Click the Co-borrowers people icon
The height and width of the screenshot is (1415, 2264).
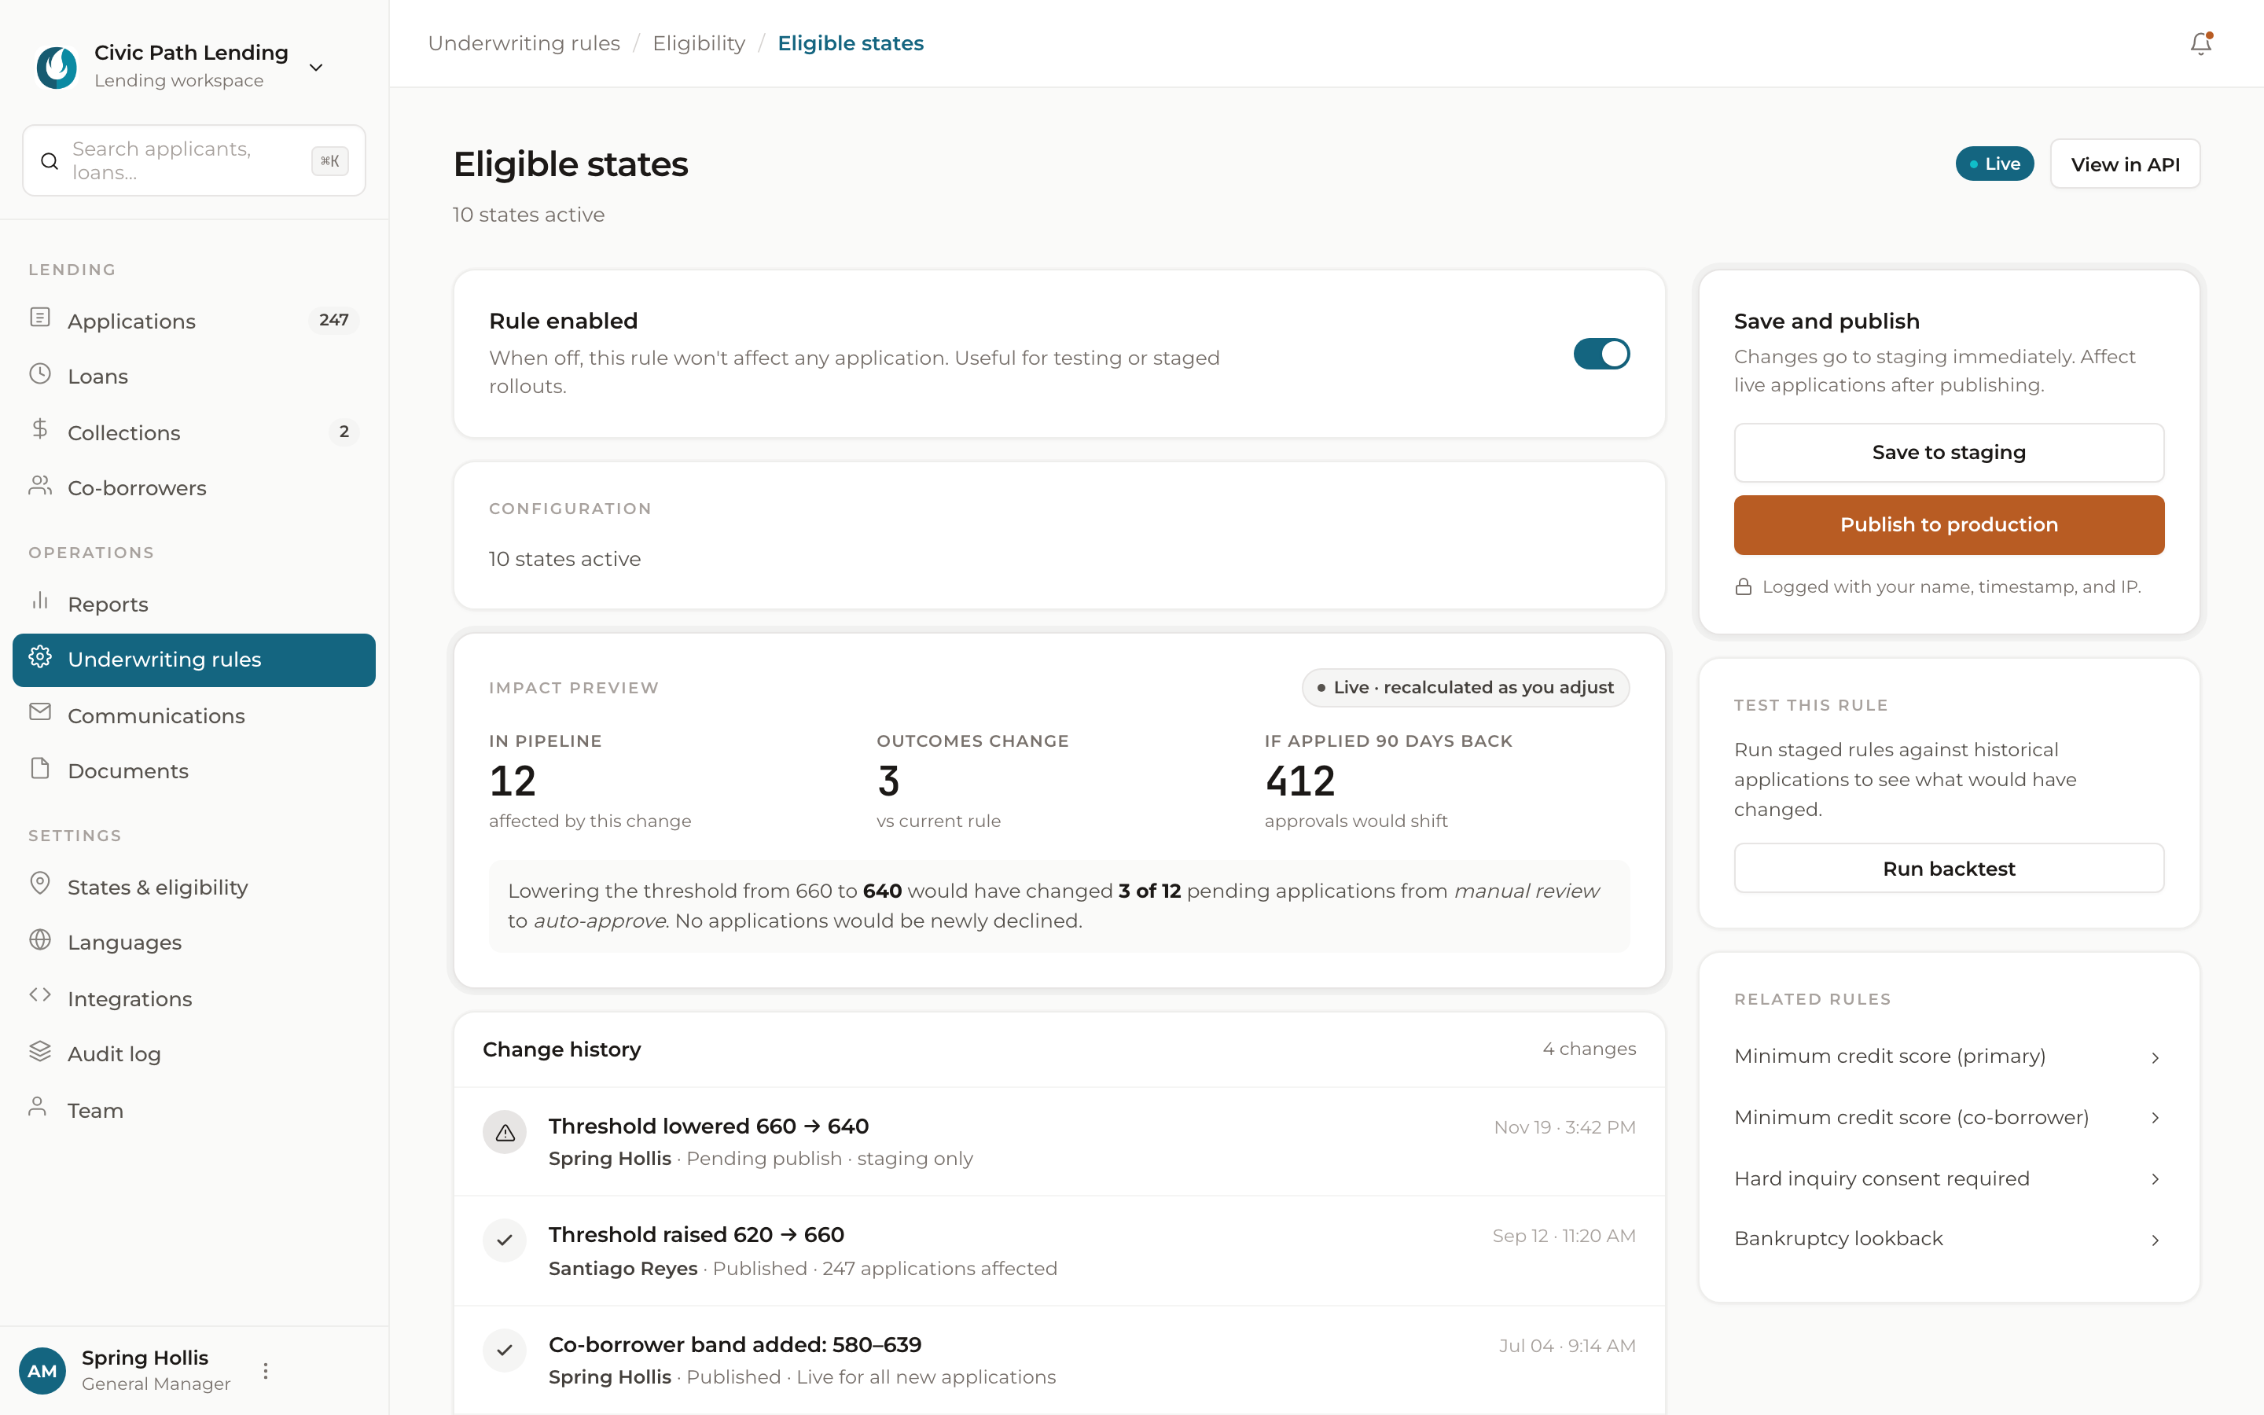coord(40,486)
